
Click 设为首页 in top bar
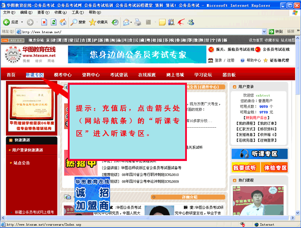point(256,40)
